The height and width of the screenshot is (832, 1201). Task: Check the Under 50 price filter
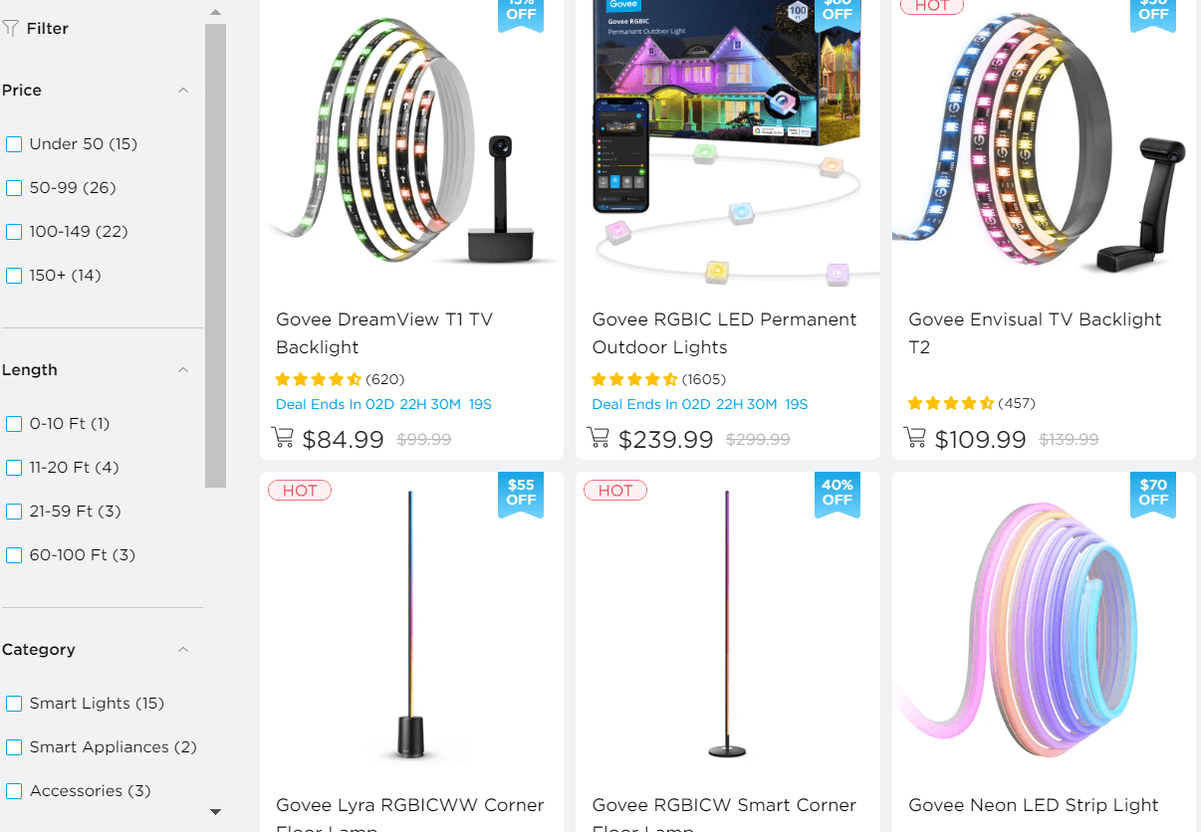click(x=14, y=144)
